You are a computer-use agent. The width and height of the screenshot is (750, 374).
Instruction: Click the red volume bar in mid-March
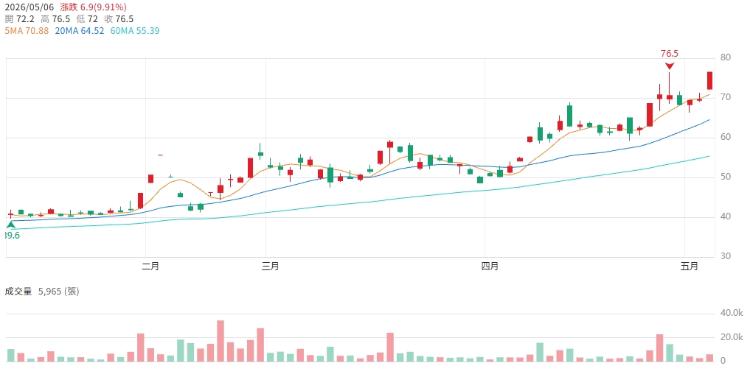pyautogui.click(x=390, y=347)
